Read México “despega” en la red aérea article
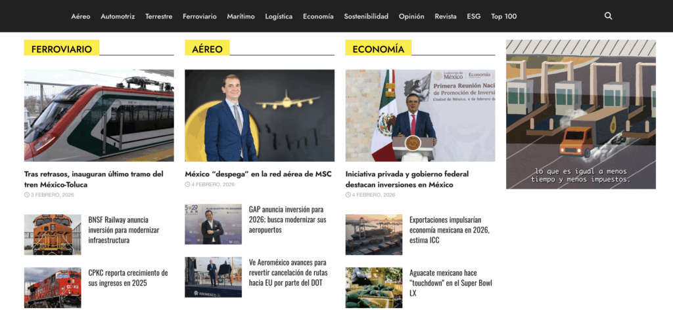 coord(258,174)
